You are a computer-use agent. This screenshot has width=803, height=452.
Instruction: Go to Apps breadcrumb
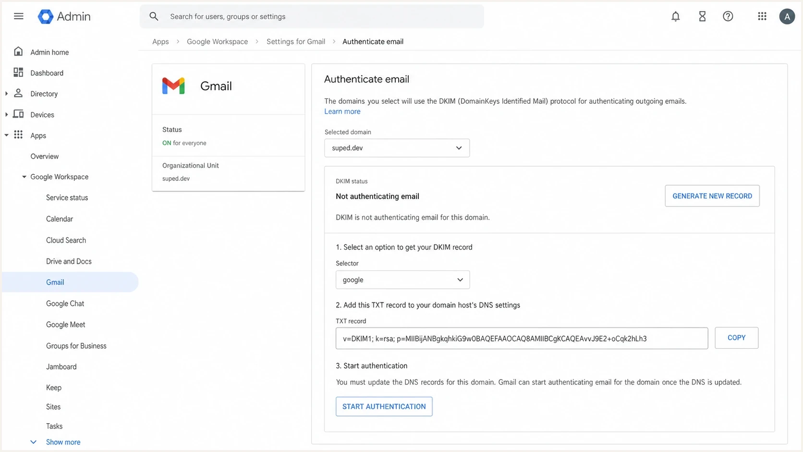[x=160, y=41]
